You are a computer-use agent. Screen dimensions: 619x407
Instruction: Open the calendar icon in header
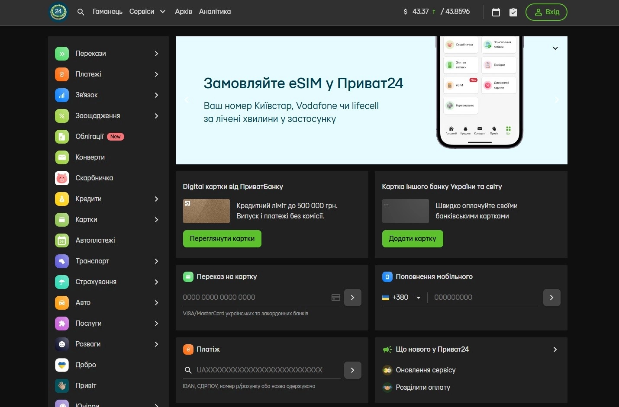496,12
